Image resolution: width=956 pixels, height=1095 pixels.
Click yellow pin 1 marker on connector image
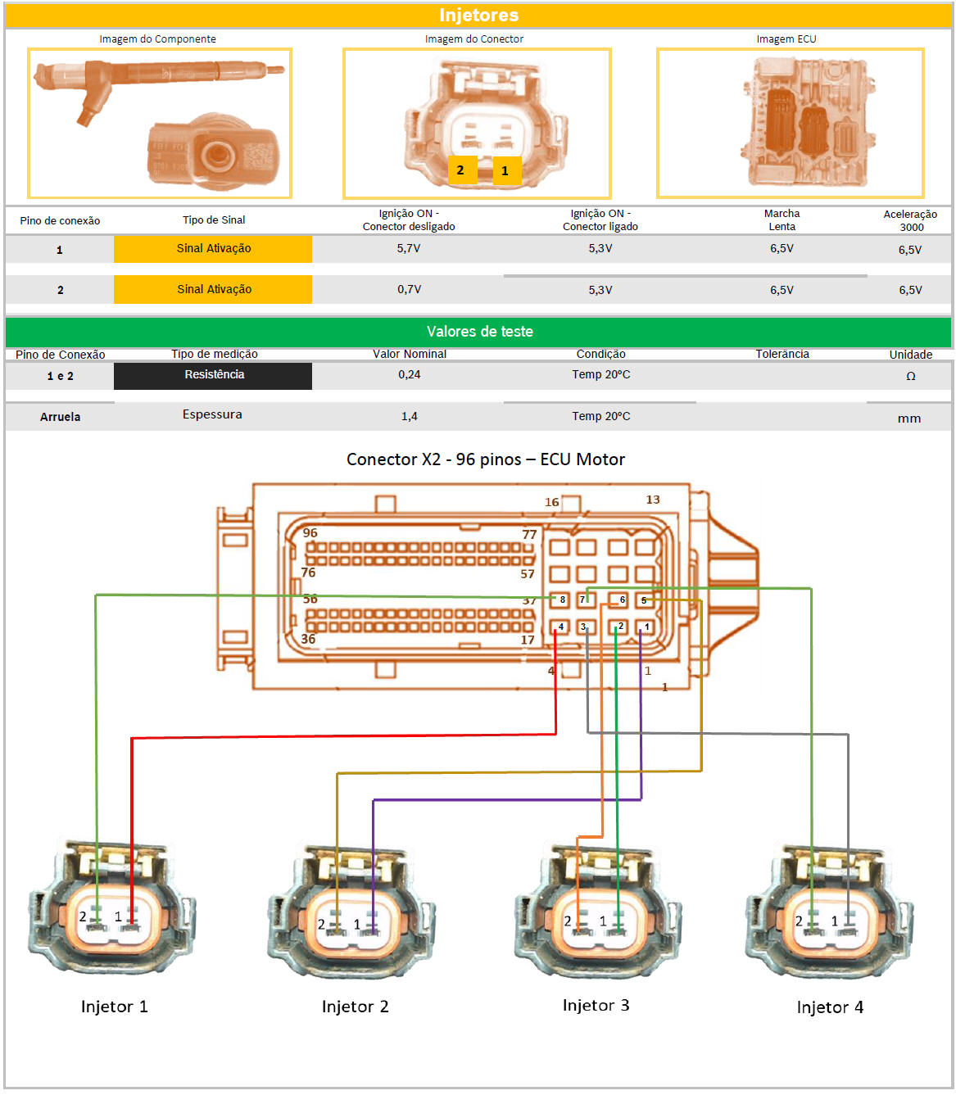coord(505,170)
